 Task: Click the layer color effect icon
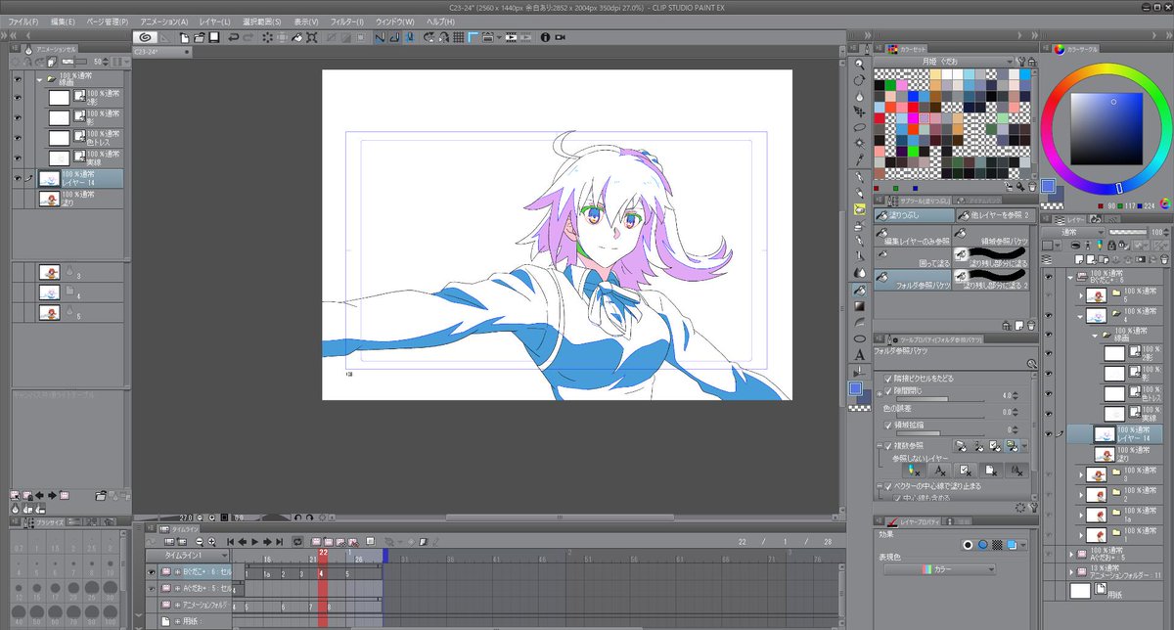pos(1012,545)
